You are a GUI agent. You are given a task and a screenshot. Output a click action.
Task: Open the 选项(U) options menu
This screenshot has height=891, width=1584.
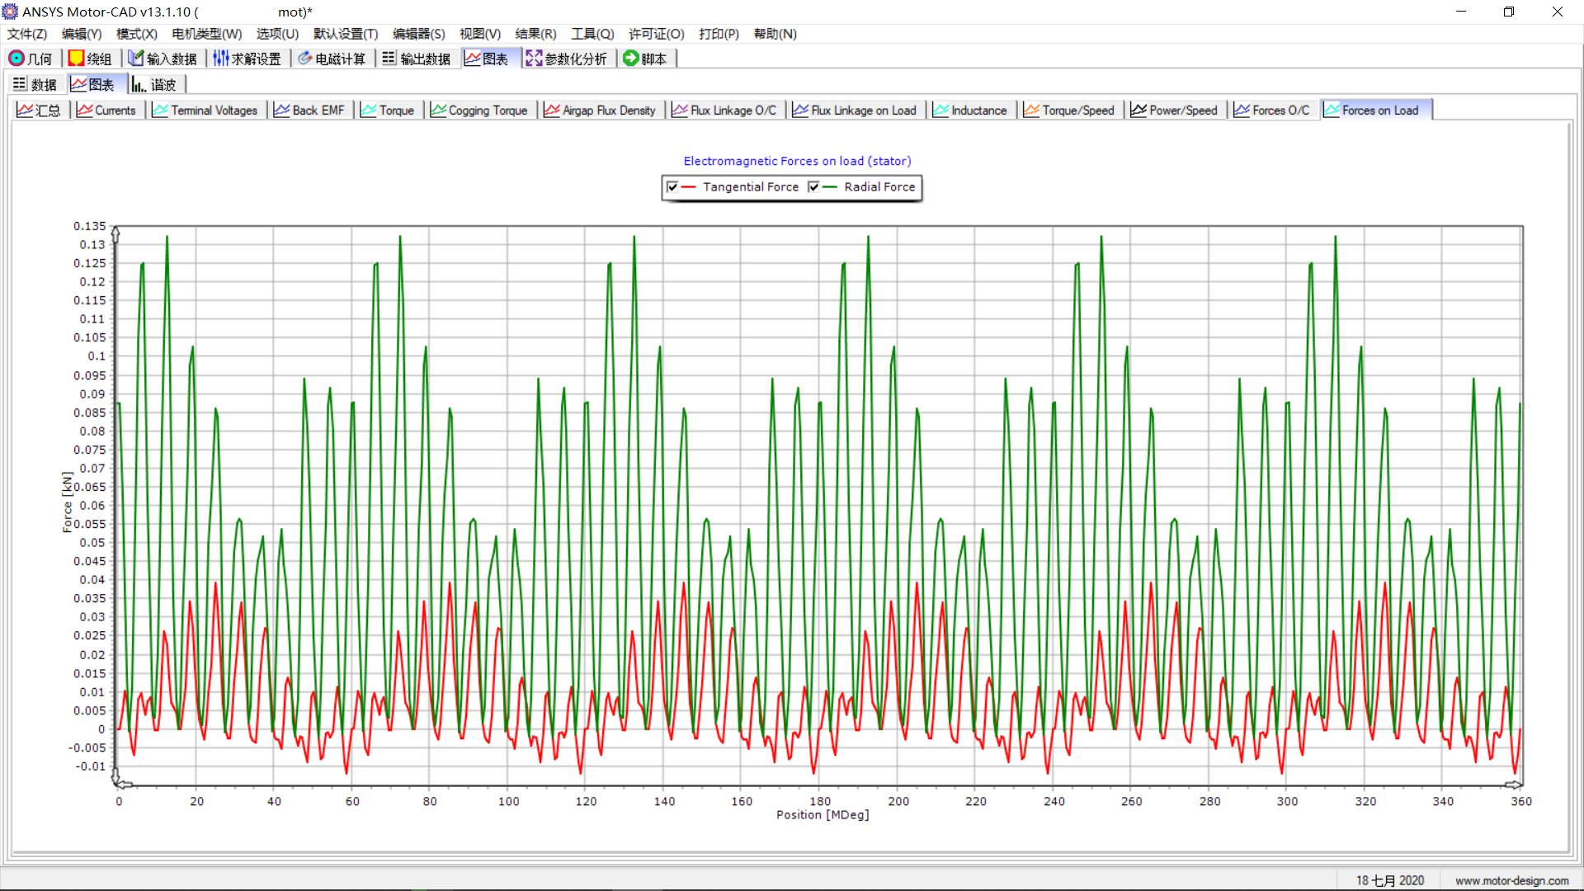(x=277, y=34)
